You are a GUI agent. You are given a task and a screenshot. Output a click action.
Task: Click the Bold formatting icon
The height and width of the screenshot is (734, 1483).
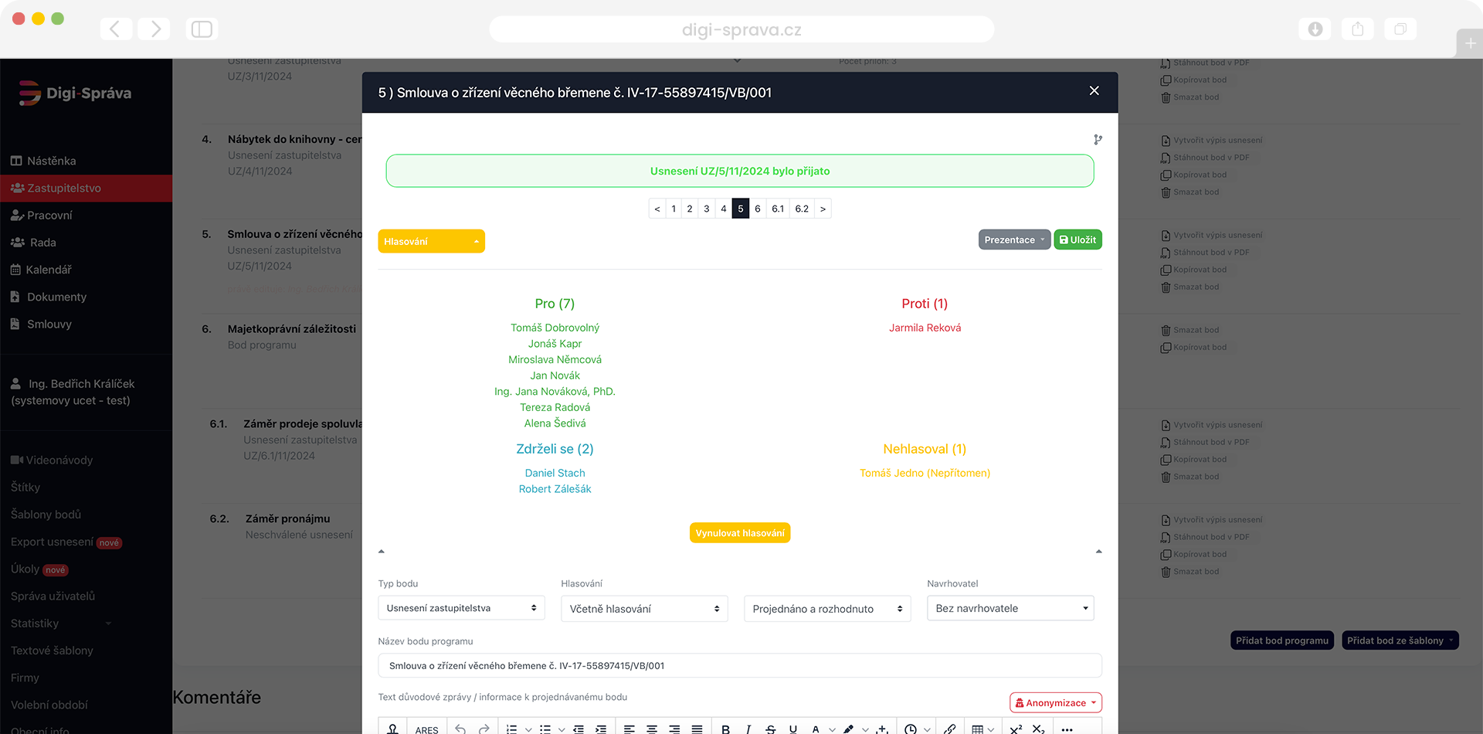(x=725, y=729)
